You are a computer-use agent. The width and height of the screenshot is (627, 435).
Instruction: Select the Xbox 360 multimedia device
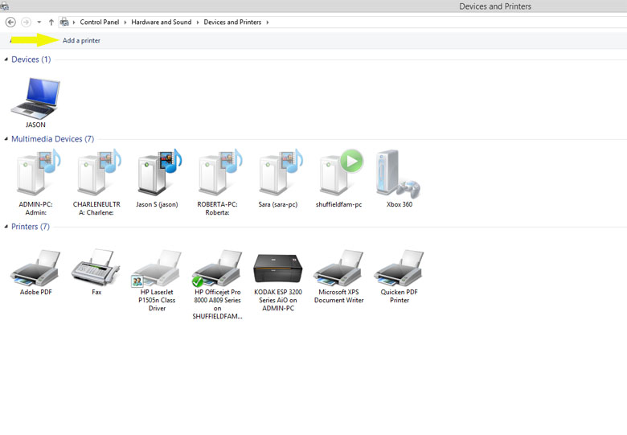[399, 174]
